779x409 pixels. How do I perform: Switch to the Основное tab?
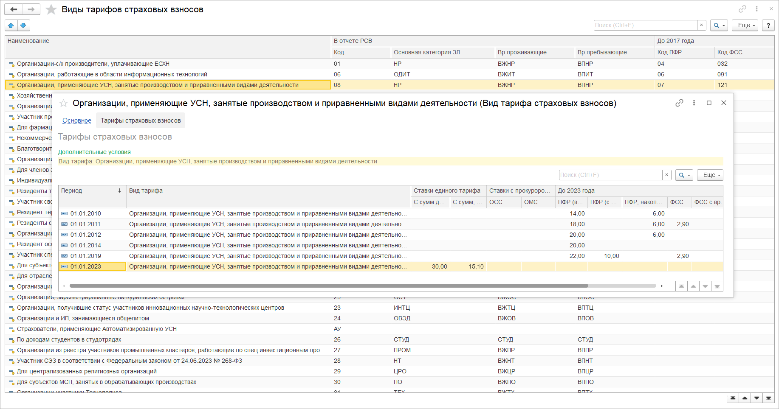77,120
